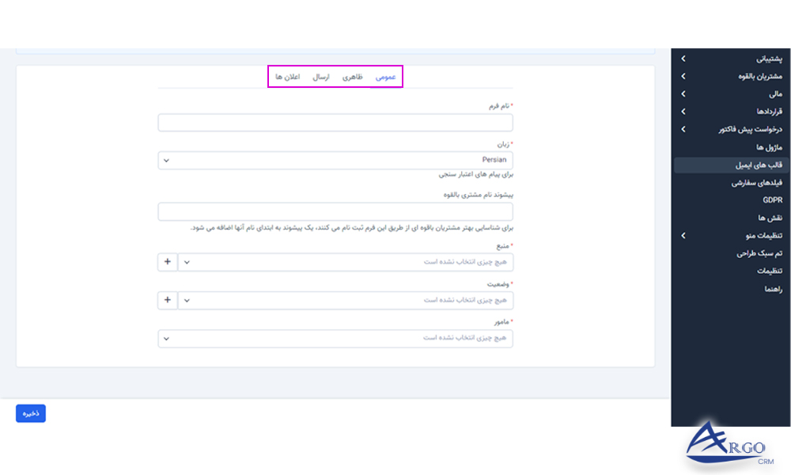The width and height of the screenshot is (791, 475).
Task: Open the منبع selection dropdown
Action: pos(346,262)
